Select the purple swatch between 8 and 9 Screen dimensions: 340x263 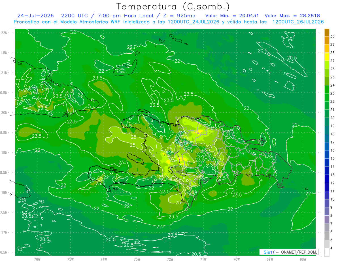(x=327, y=211)
